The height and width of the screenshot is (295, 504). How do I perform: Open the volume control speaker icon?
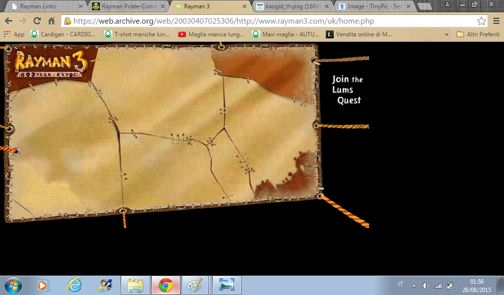(426, 285)
